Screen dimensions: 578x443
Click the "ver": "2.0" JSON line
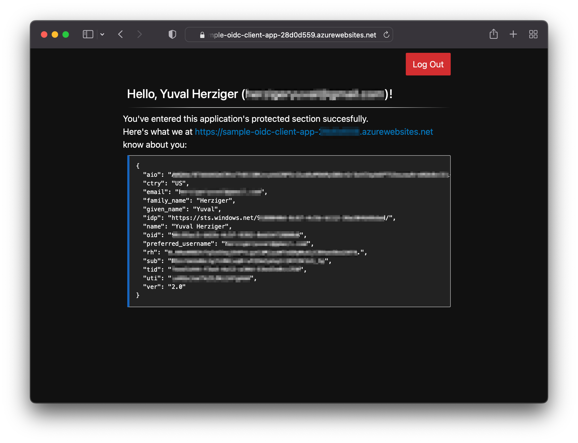(164, 287)
